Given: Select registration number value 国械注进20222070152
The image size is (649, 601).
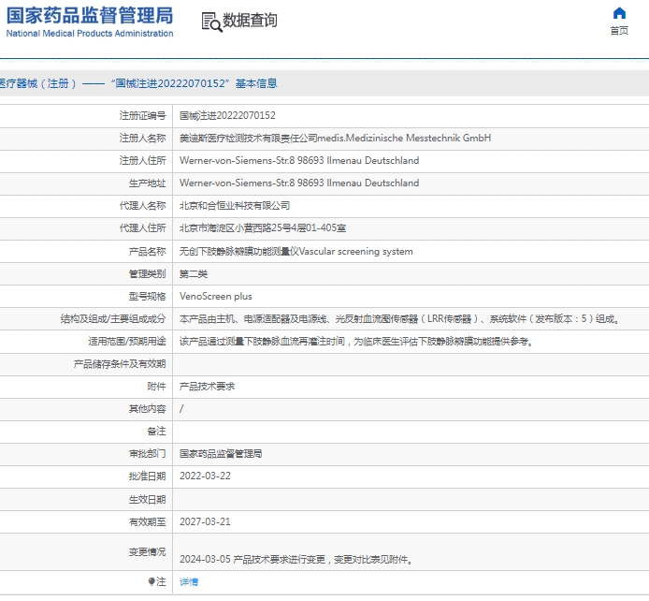Looking at the screenshot, I should coord(227,115).
